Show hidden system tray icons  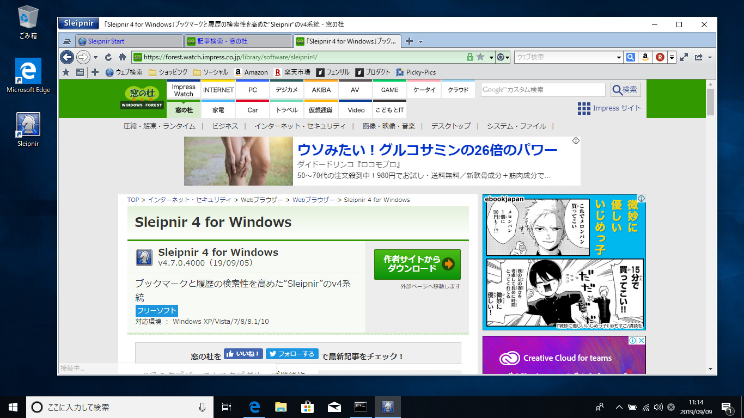pyautogui.click(x=619, y=407)
